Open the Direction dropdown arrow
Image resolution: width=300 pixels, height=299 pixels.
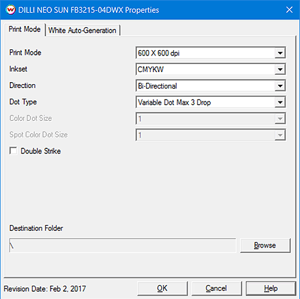point(280,86)
